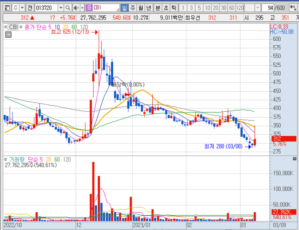Click the +5.76% change rate value
This screenshot has width=299, height=230.
point(68,18)
